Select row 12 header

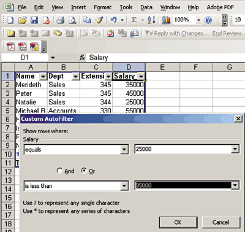point(8,172)
